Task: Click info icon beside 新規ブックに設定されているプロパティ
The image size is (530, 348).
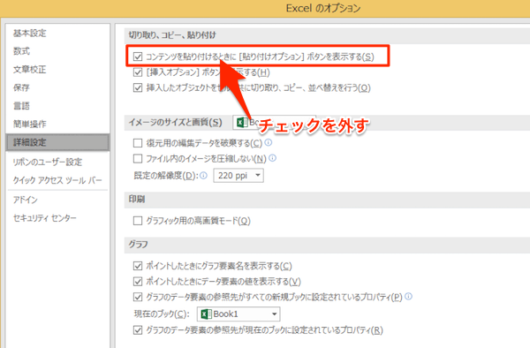Action: (x=408, y=296)
